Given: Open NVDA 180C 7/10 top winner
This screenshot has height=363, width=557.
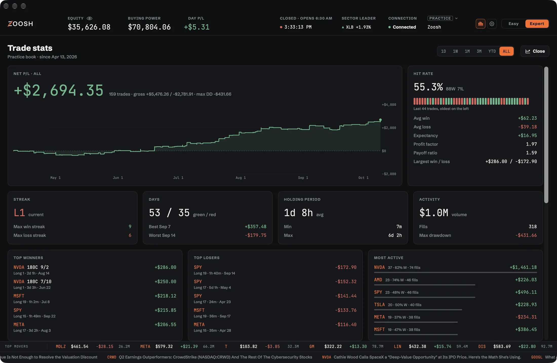Looking at the screenshot, I should pyautogui.click(x=95, y=284).
